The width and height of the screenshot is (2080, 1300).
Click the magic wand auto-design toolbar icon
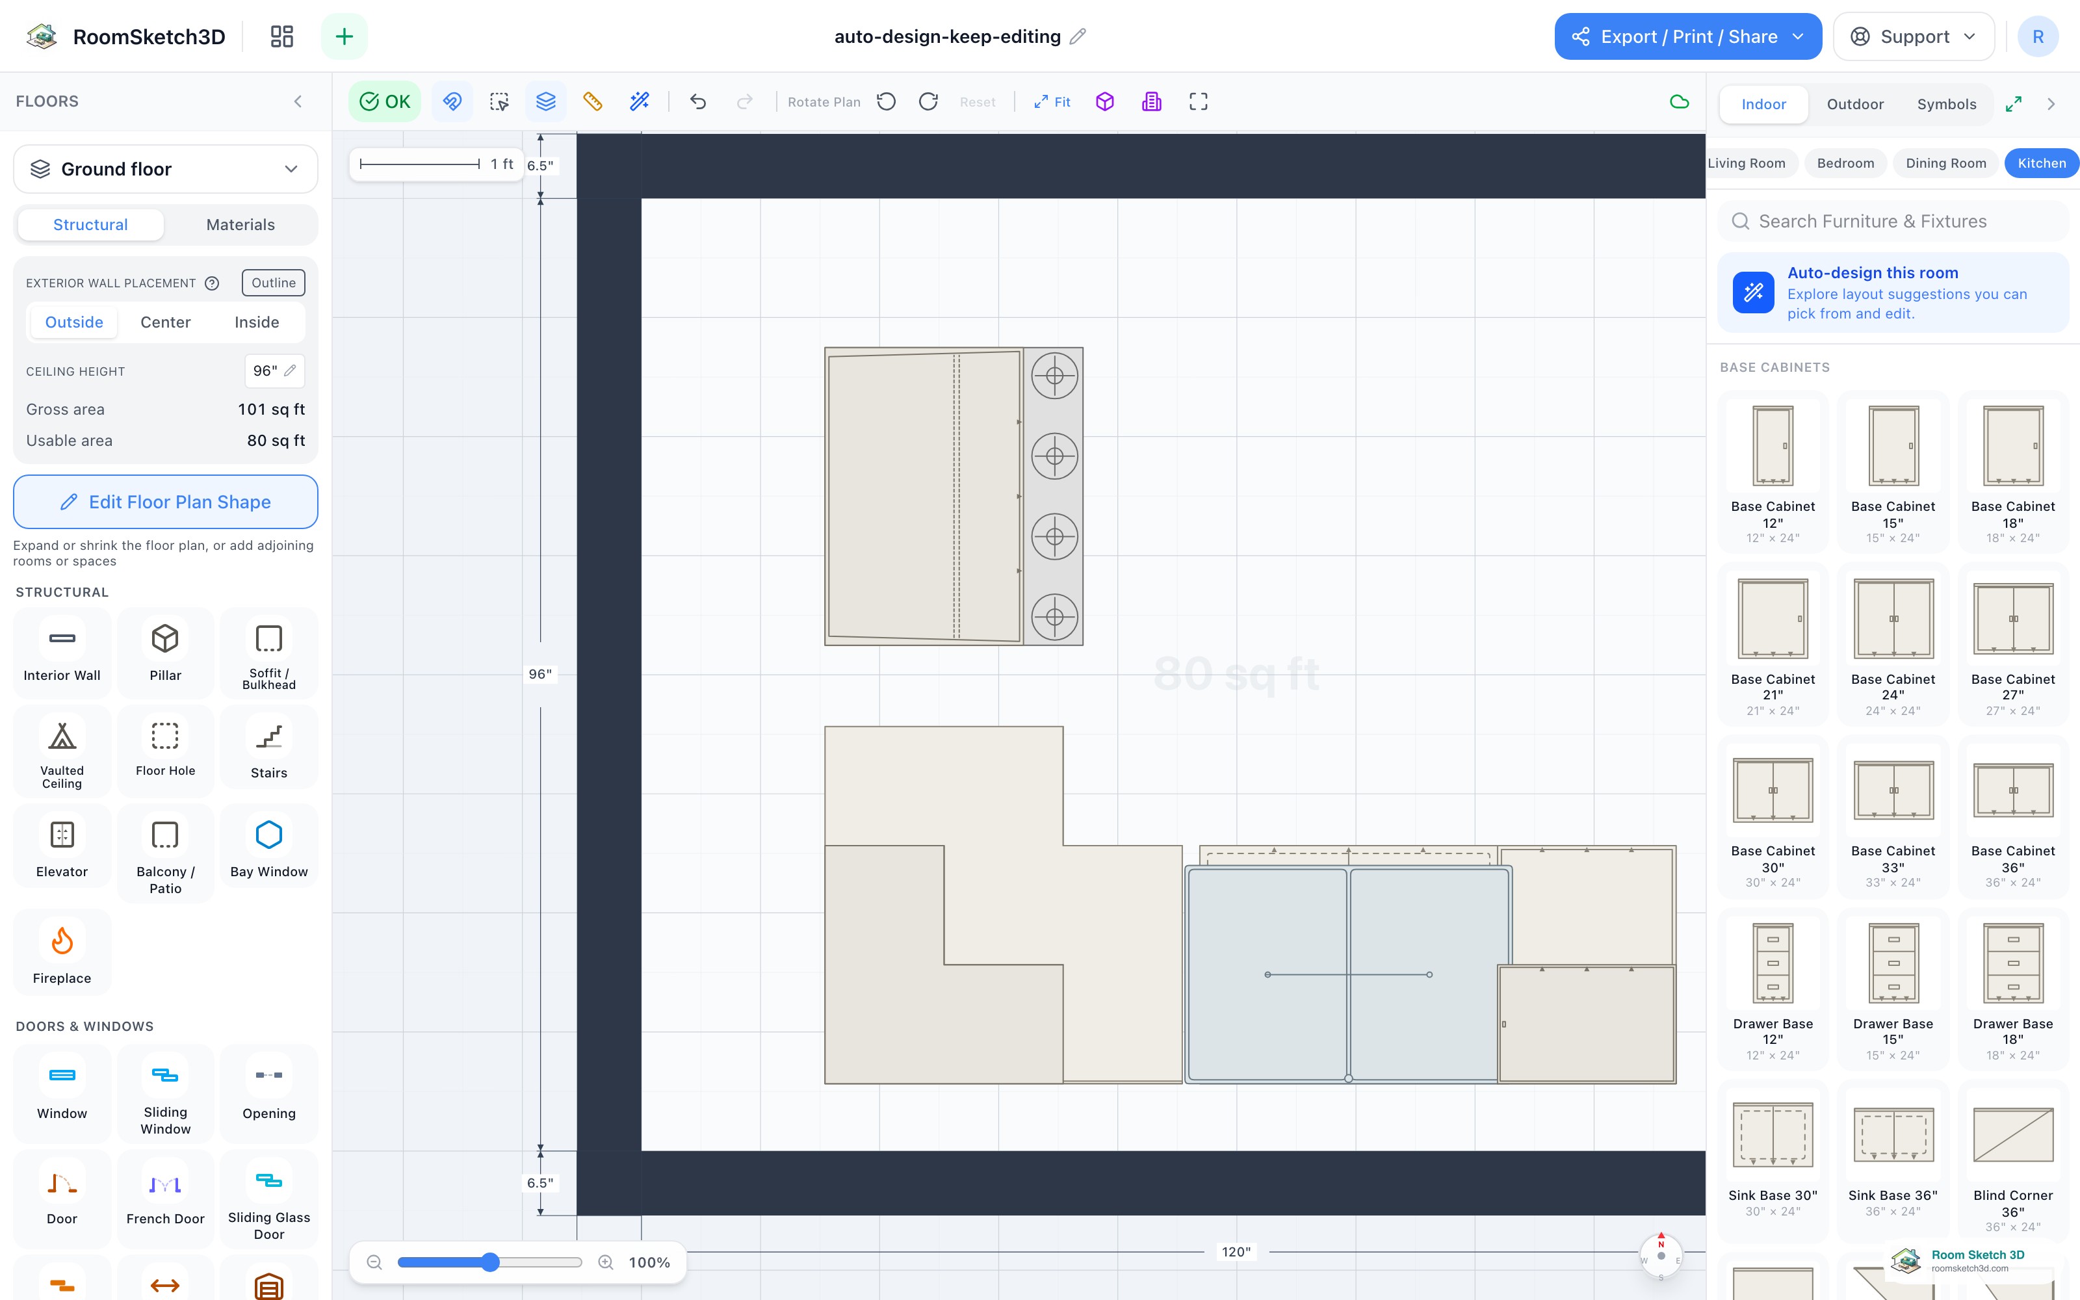[x=640, y=101]
